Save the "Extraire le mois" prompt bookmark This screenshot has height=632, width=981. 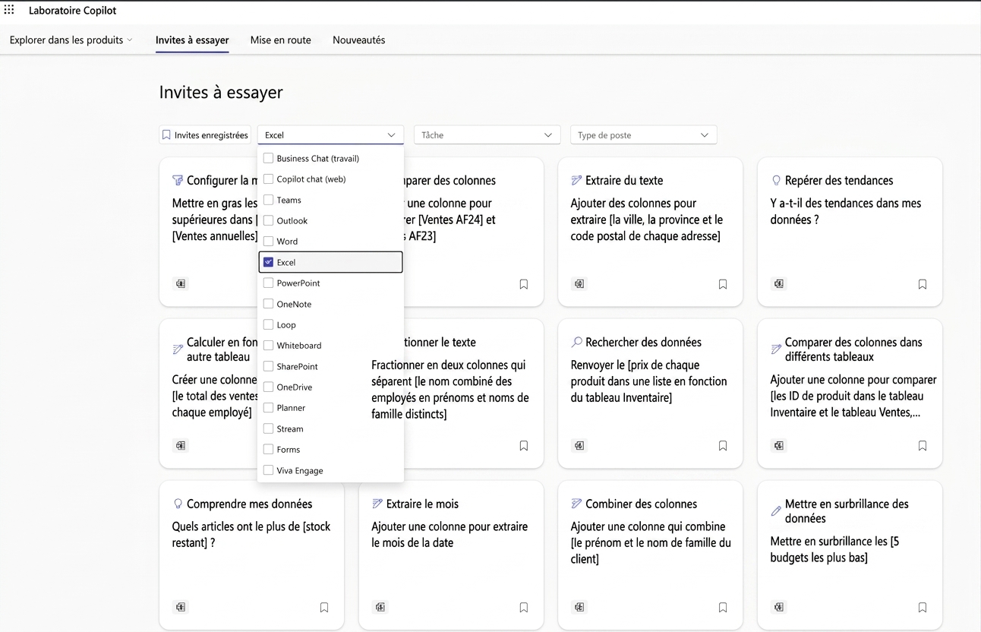pos(524,608)
